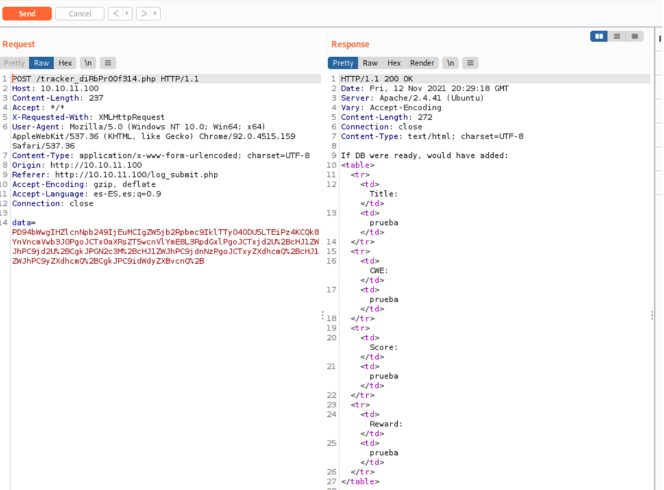Click the Response panel heading
This screenshot has width=664, height=490.
350,44
